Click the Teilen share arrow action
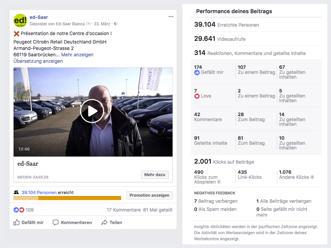331x248 pixels. pyautogui.click(x=112, y=223)
